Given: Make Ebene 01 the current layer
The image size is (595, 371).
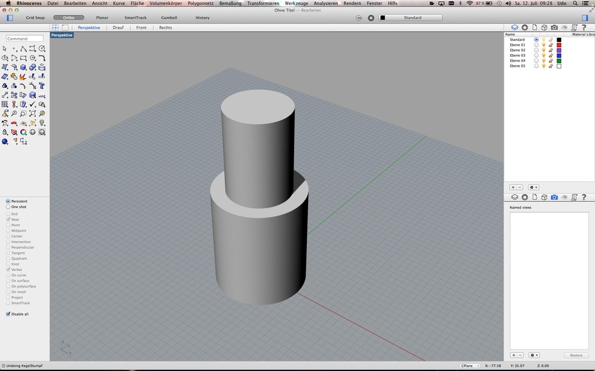Looking at the screenshot, I should pyautogui.click(x=536, y=45).
